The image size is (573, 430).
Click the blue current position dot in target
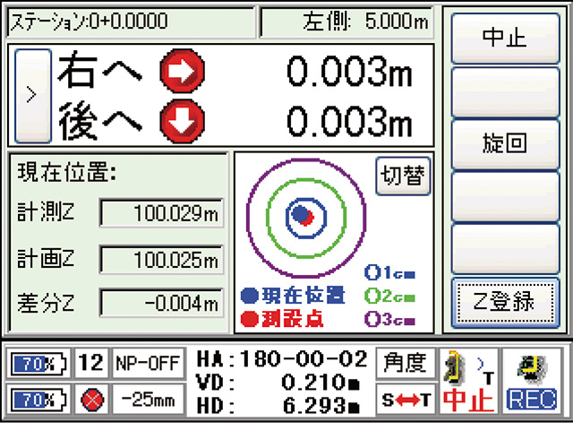(x=301, y=214)
